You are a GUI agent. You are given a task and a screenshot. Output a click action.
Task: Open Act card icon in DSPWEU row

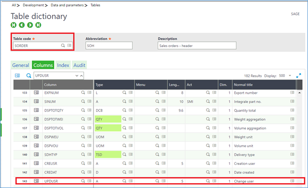tap(214, 136)
